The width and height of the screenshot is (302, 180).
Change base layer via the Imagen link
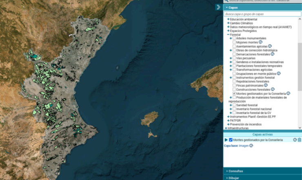point(244,146)
